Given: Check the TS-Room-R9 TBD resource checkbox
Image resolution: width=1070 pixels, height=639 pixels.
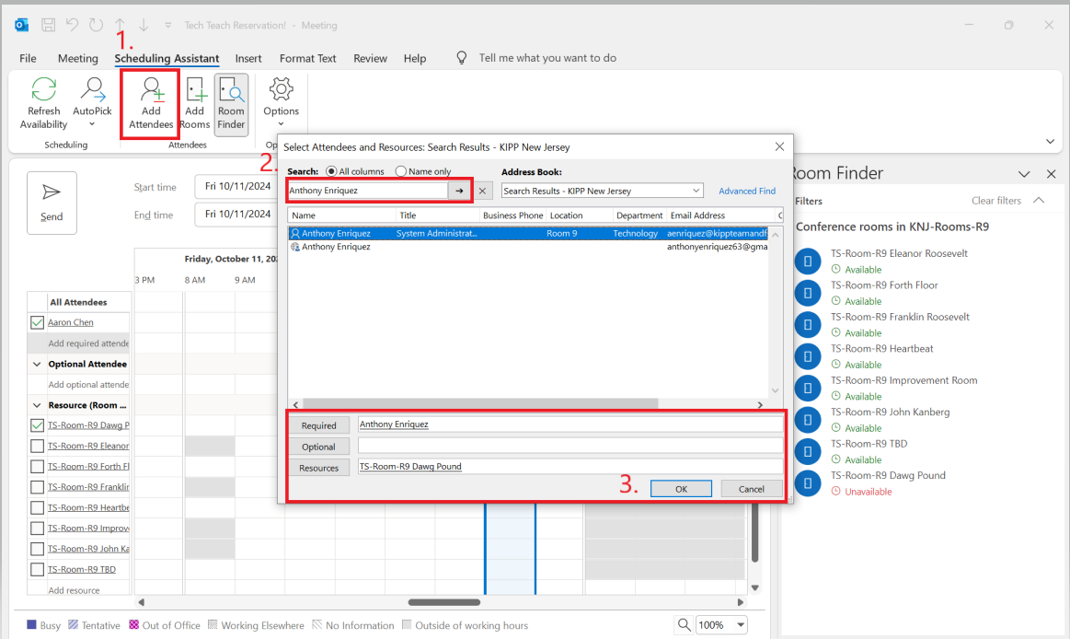Looking at the screenshot, I should (38, 569).
